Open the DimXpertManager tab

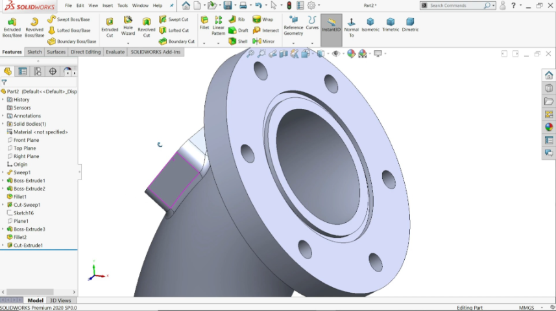[53, 71]
